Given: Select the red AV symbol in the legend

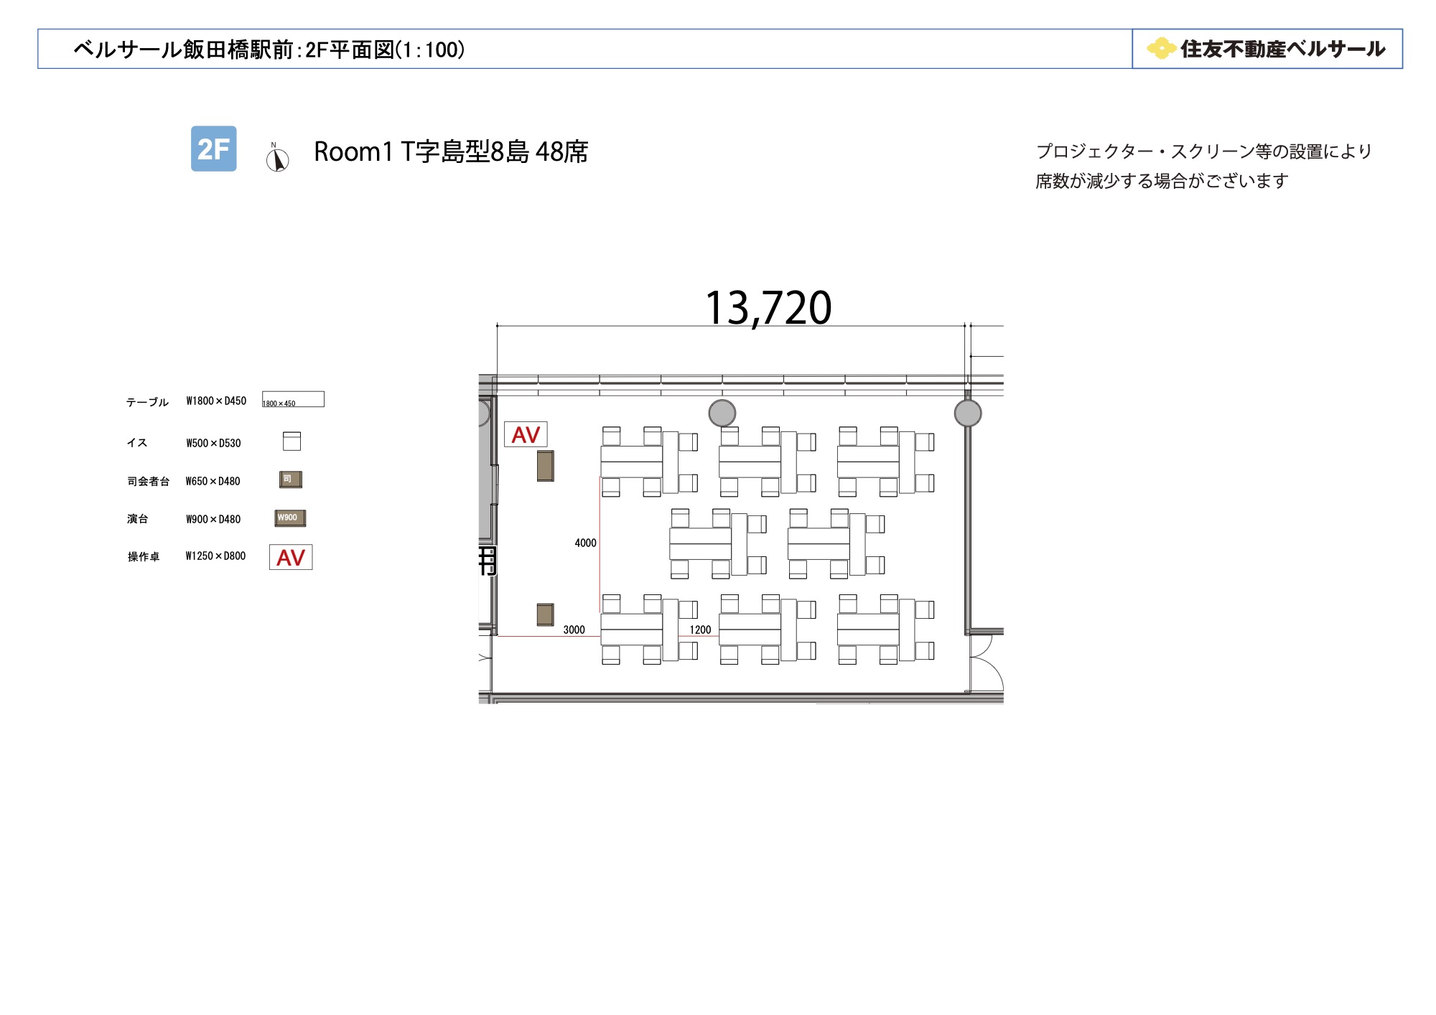Looking at the screenshot, I should pyautogui.click(x=291, y=557).
